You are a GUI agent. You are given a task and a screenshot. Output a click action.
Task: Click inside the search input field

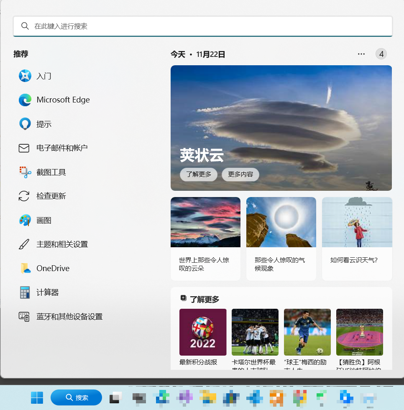(202, 26)
